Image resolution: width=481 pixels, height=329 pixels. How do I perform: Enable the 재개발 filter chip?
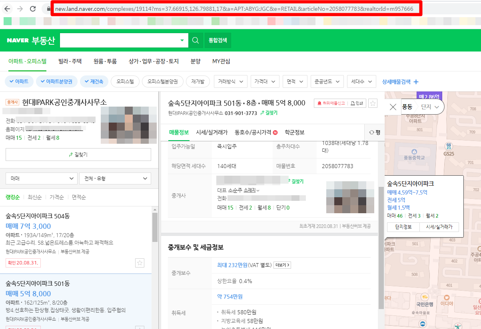(198, 81)
